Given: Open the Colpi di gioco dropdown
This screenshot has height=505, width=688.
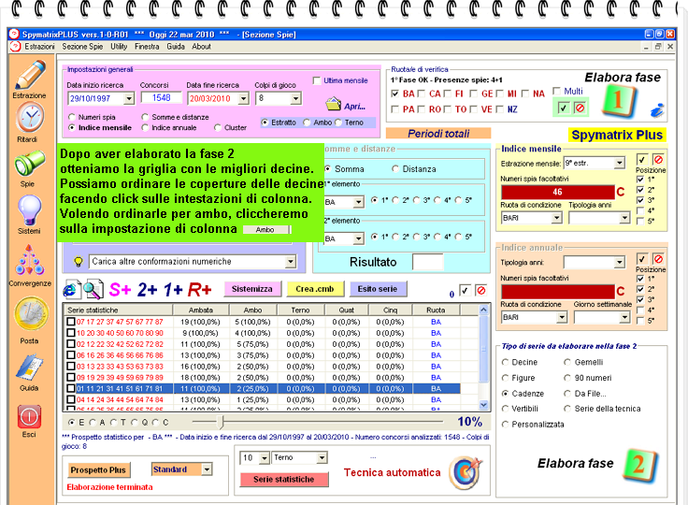Looking at the screenshot, I should click(x=295, y=98).
